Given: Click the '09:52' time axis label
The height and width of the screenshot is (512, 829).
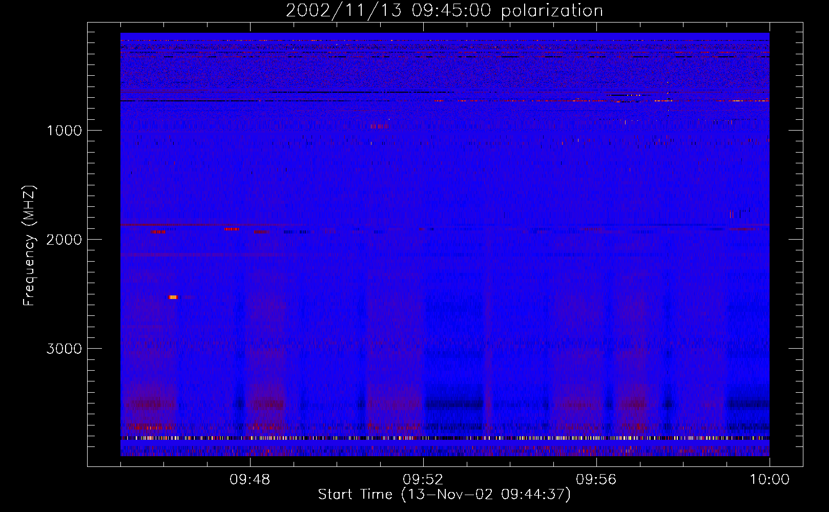Looking at the screenshot, I should (423, 480).
